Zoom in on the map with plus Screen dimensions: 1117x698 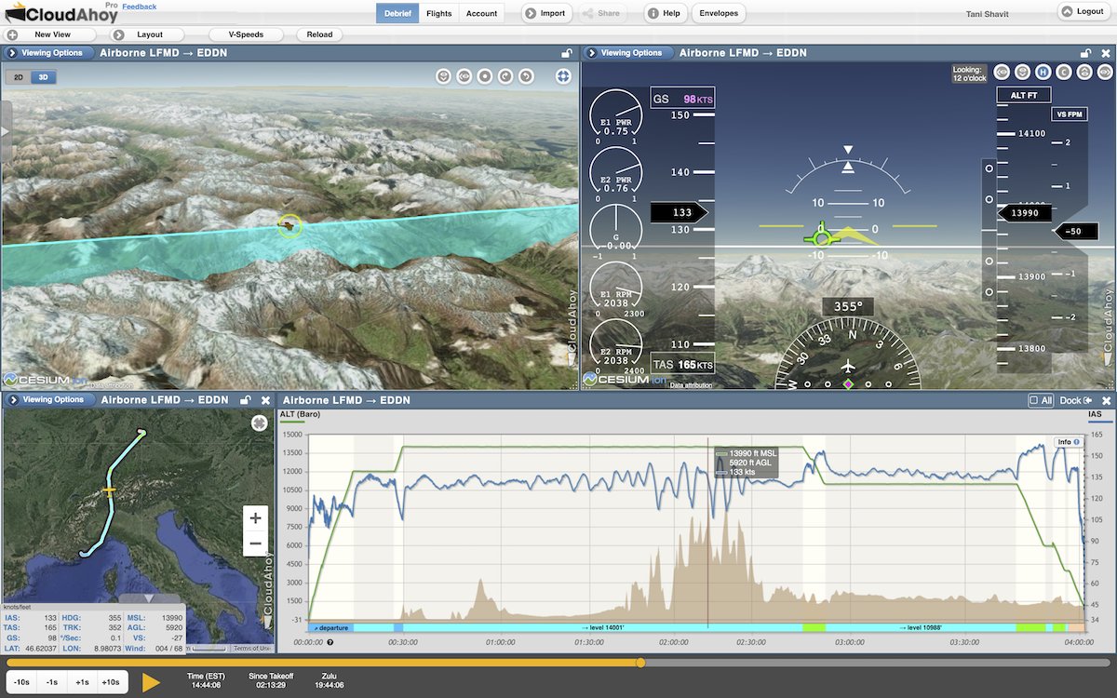pos(255,518)
